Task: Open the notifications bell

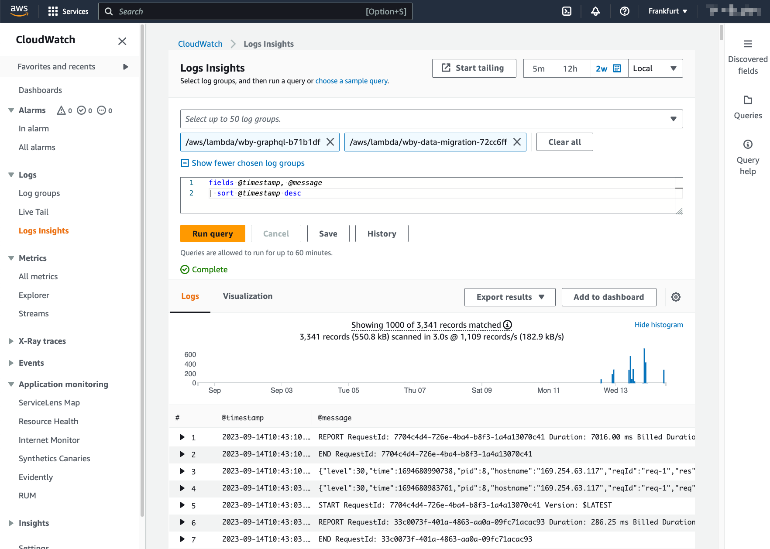Action: point(595,11)
